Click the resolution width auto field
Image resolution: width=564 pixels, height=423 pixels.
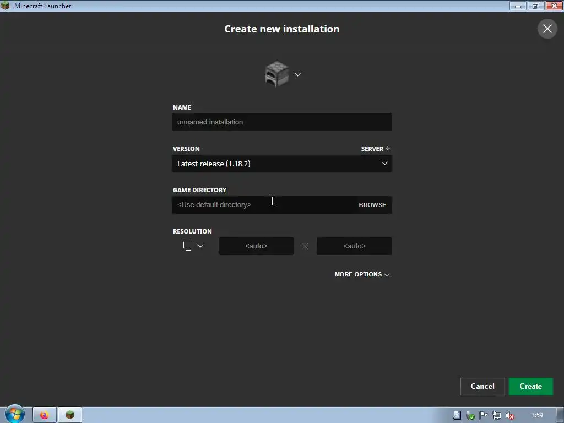pos(256,246)
